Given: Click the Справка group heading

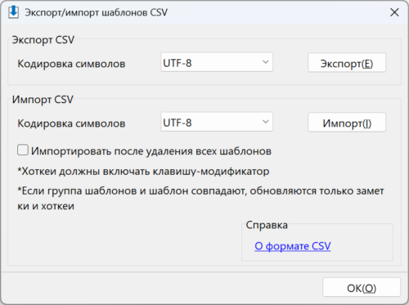Looking at the screenshot, I should (267, 225).
